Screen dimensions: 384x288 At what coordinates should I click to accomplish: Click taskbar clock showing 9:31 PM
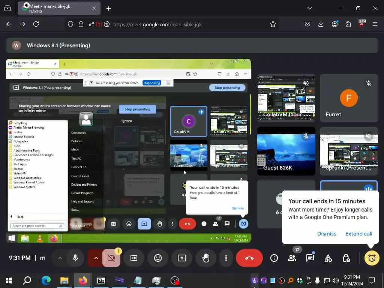[352, 280]
